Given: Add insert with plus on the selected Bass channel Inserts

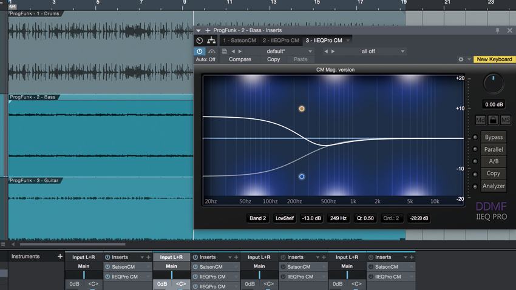Looking at the screenshot, I should (236, 257).
